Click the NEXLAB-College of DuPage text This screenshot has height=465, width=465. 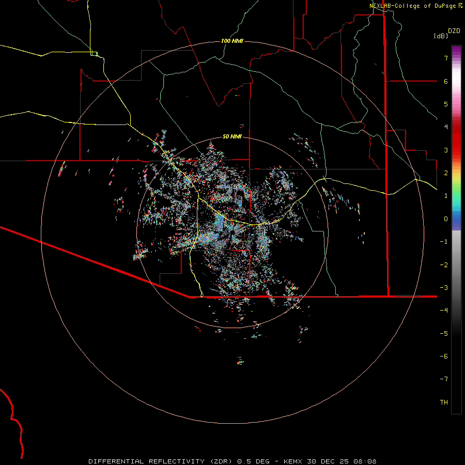point(413,5)
